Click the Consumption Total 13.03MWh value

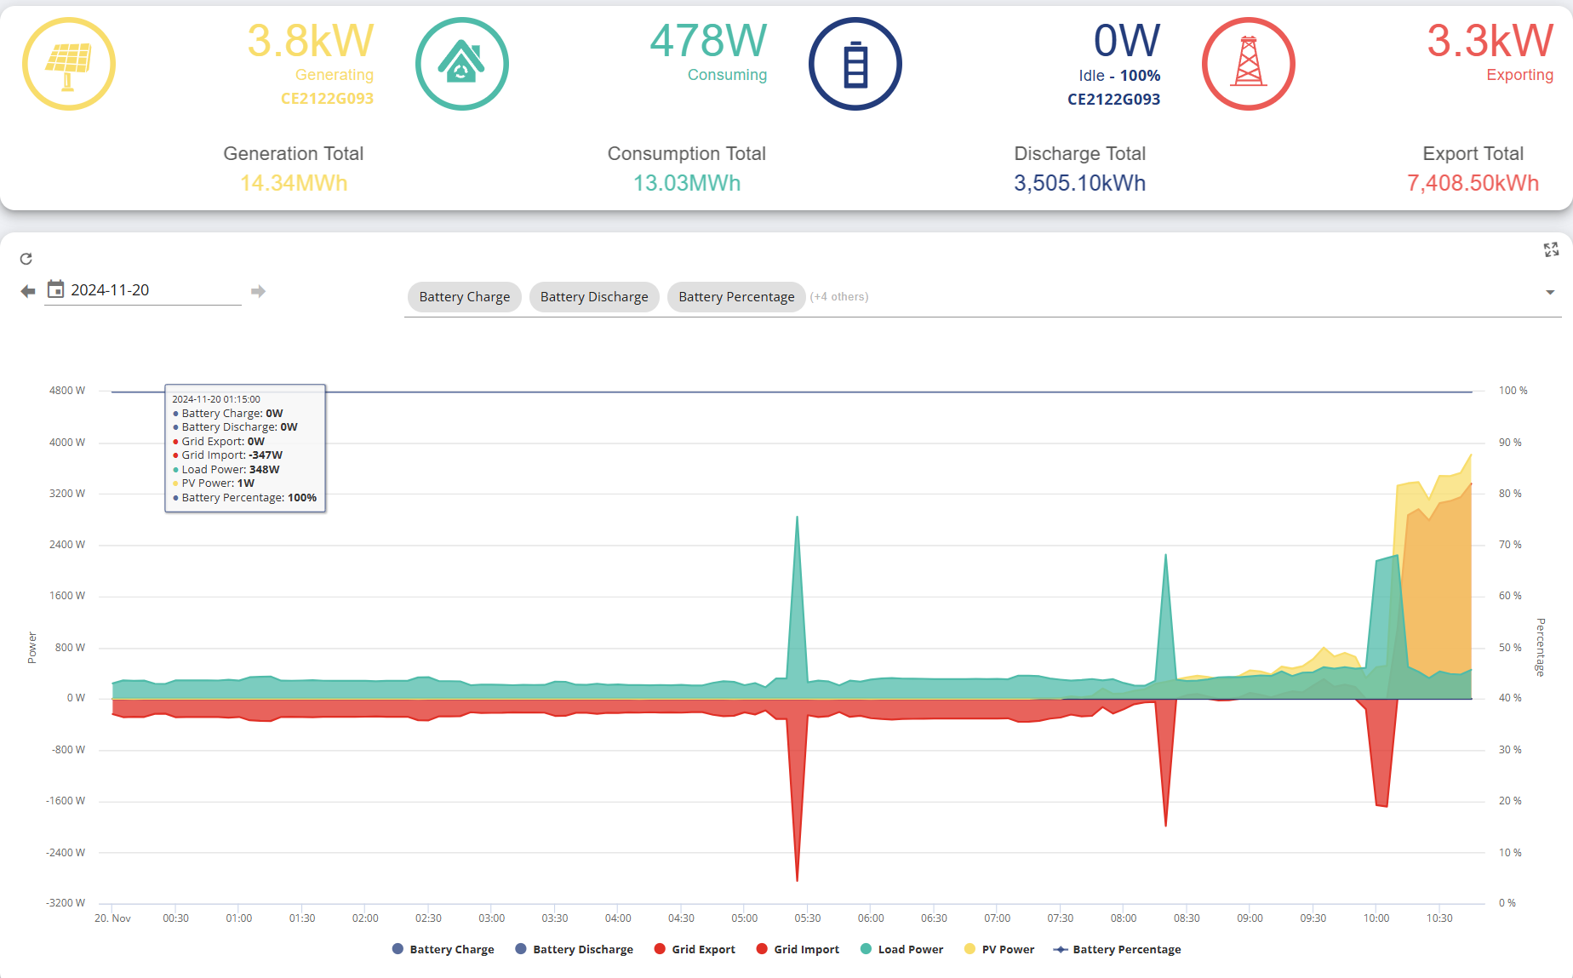[687, 183]
